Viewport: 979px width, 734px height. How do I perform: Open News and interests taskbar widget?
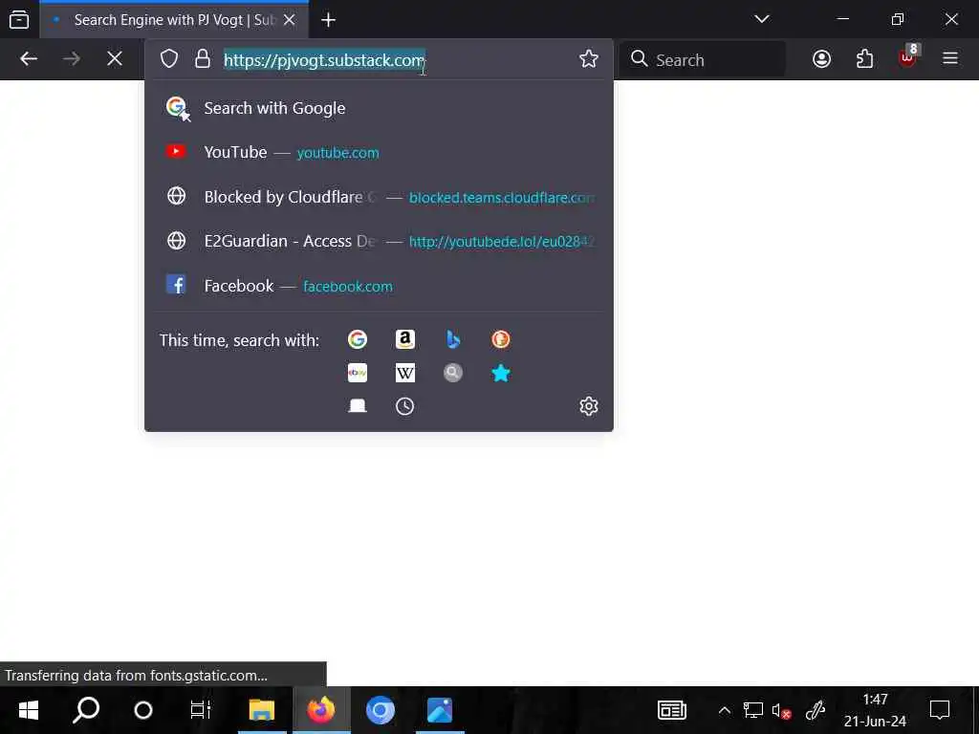(672, 710)
